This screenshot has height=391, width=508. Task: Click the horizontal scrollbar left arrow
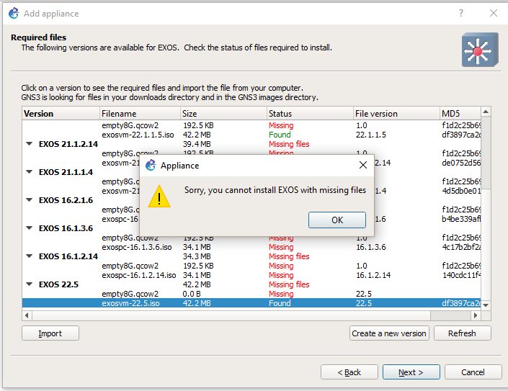(27, 315)
